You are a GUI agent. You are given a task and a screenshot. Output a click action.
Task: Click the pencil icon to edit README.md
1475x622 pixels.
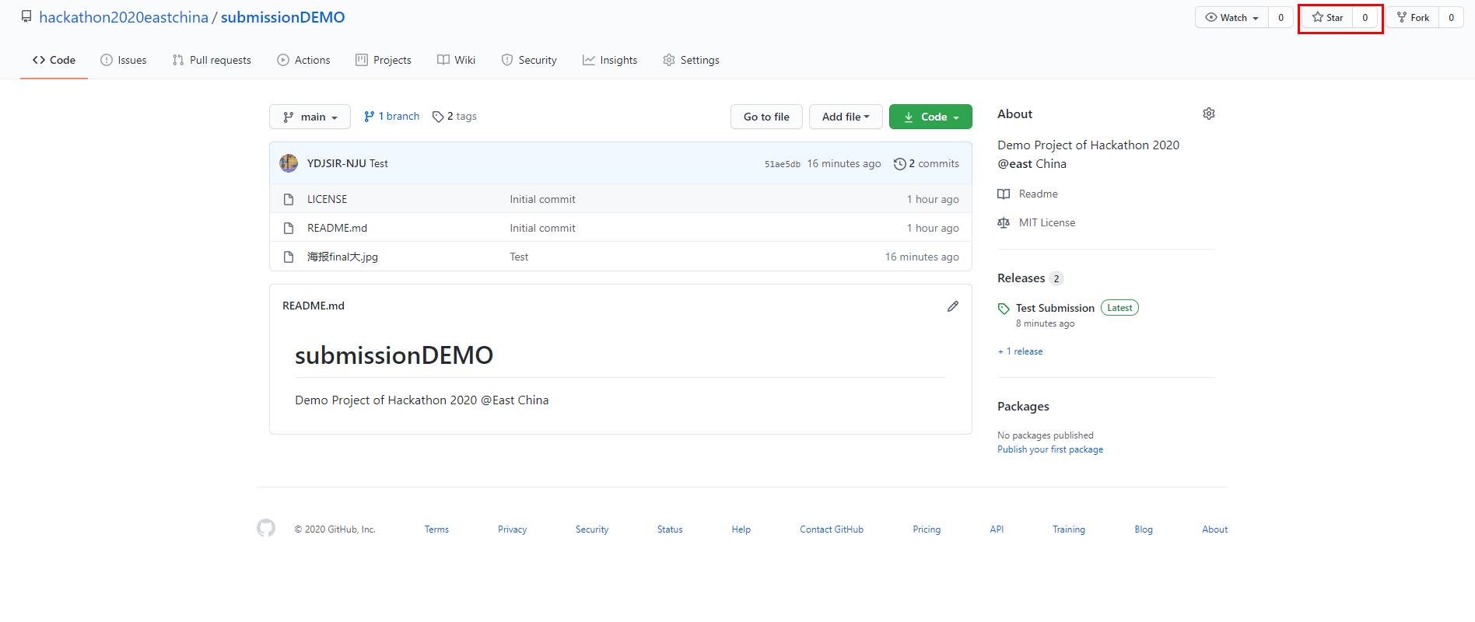tap(952, 306)
